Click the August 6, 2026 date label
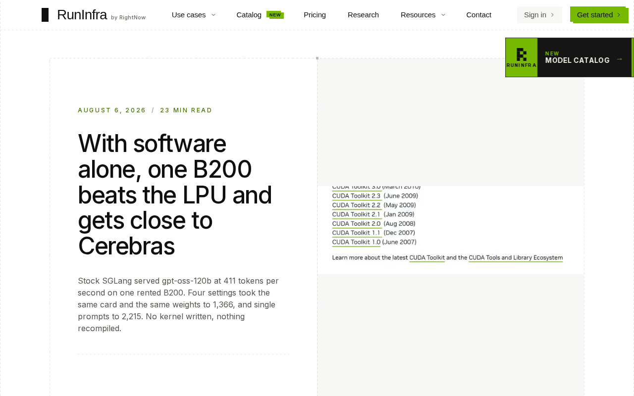634x396 pixels. [x=112, y=110]
